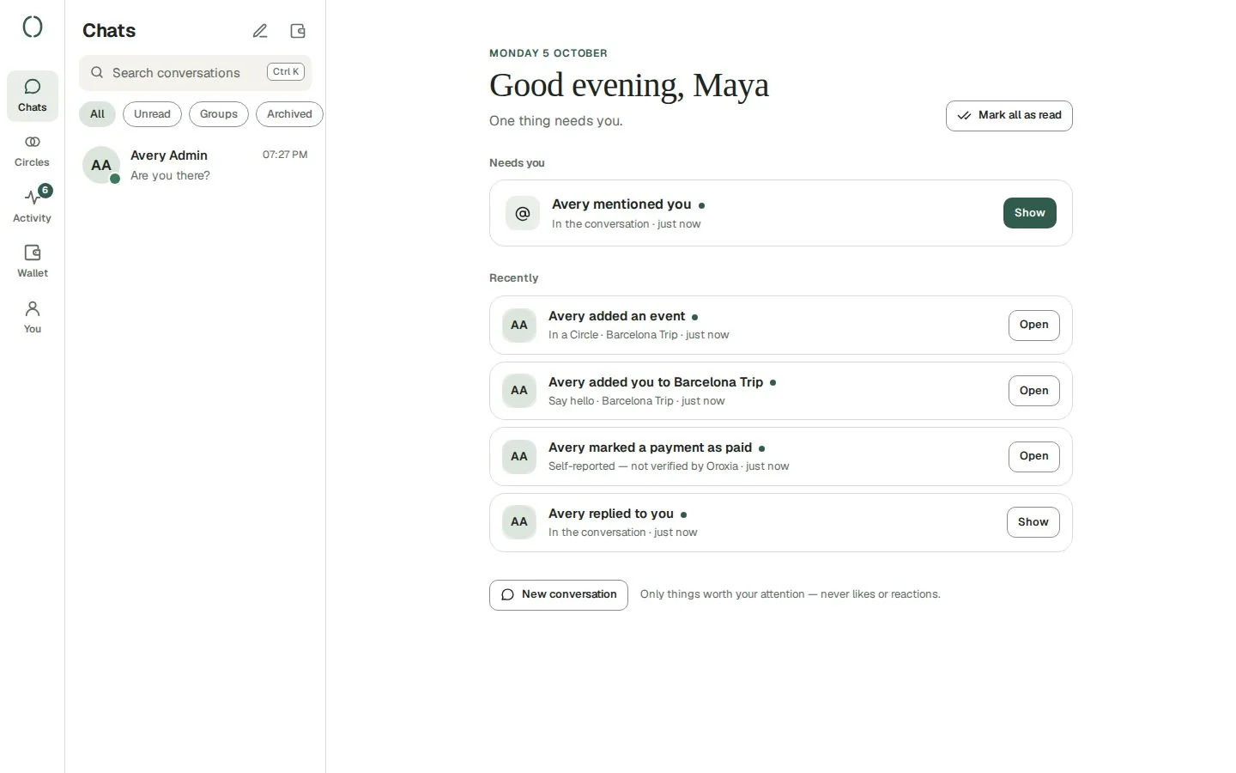Click the AA avatar for Barcelona Trip invite
The width and height of the screenshot is (1236, 773).
coord(519,391)
